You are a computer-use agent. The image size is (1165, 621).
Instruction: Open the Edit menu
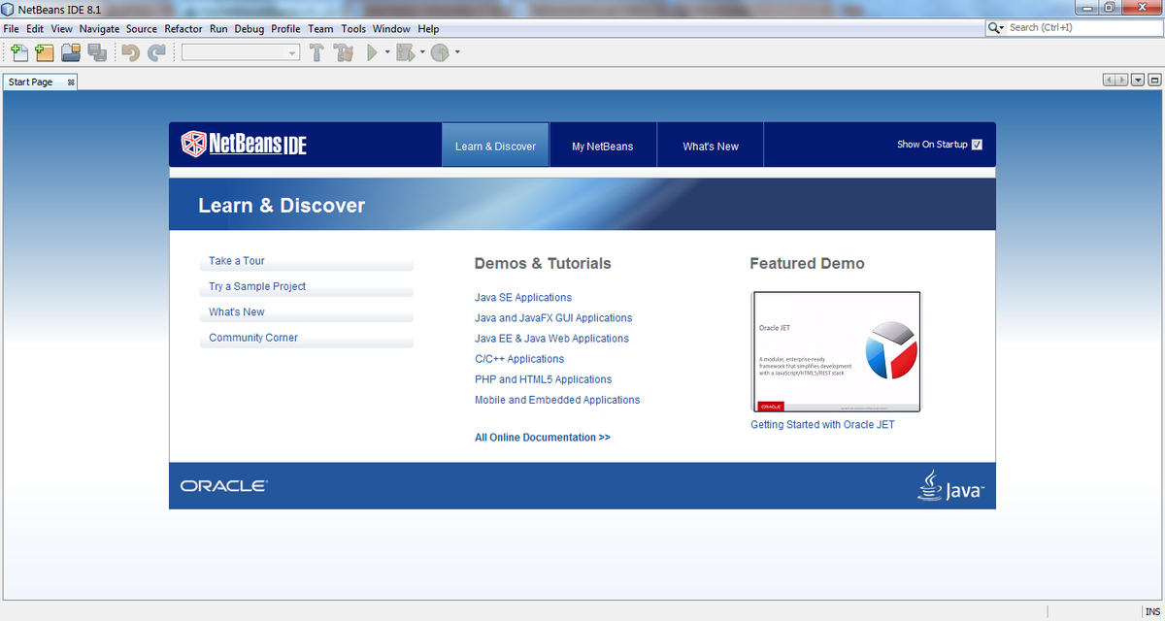click(35, 29)
